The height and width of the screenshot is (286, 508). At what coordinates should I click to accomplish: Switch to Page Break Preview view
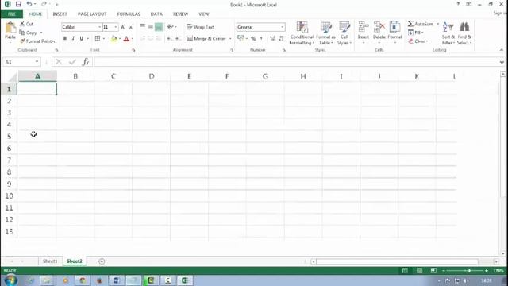(x=433, y=270)
